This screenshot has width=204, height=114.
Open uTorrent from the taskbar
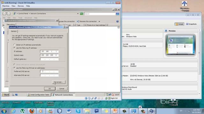click(x=23, y=111)
